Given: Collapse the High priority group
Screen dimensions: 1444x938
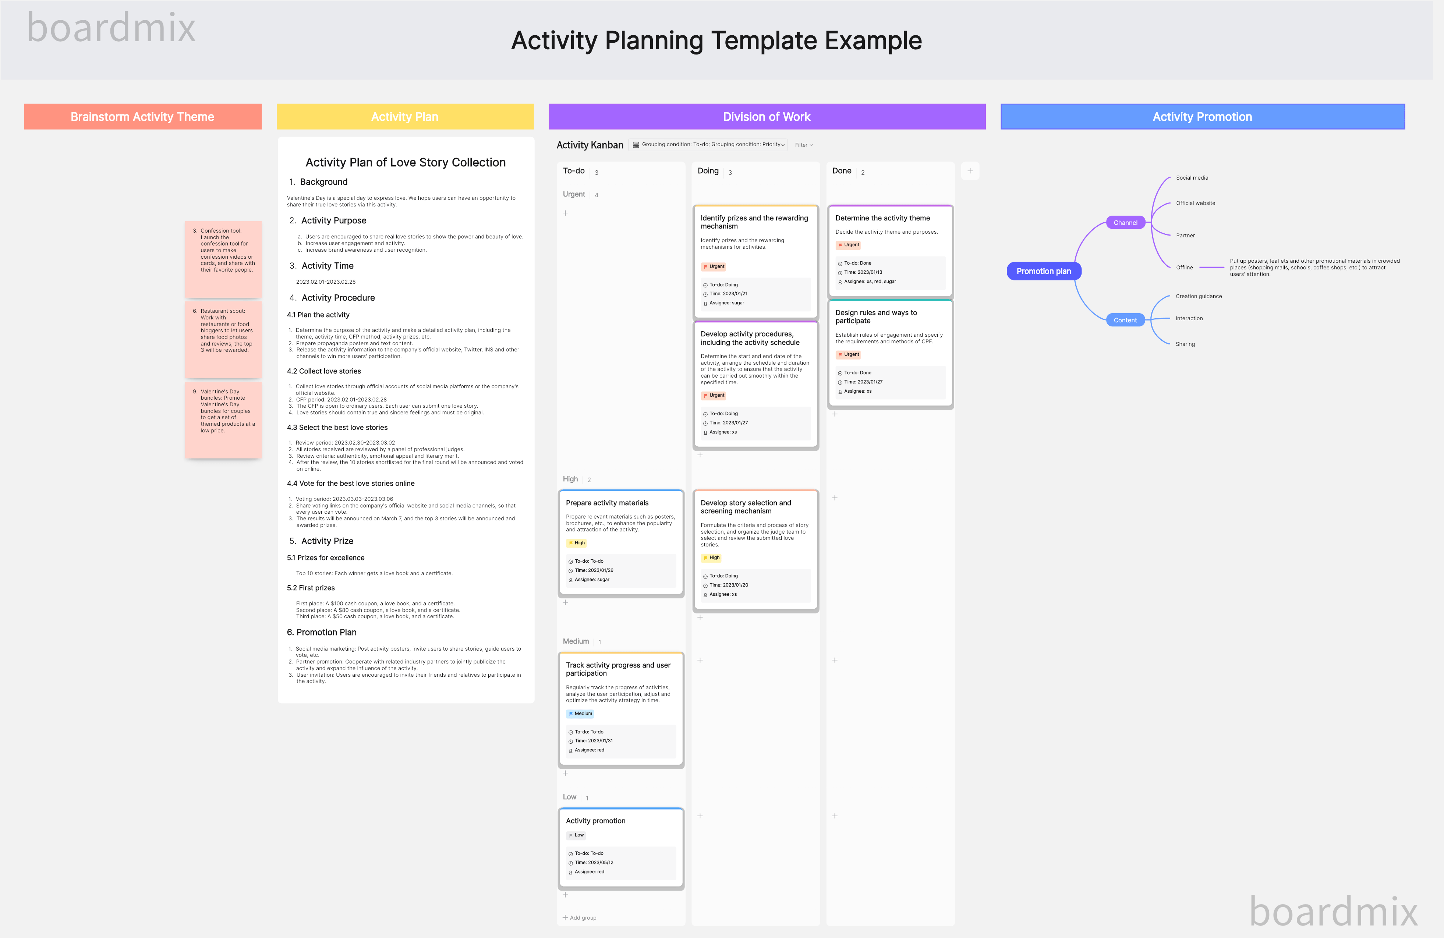Looking at the screenshot, I should coord(570,479).
